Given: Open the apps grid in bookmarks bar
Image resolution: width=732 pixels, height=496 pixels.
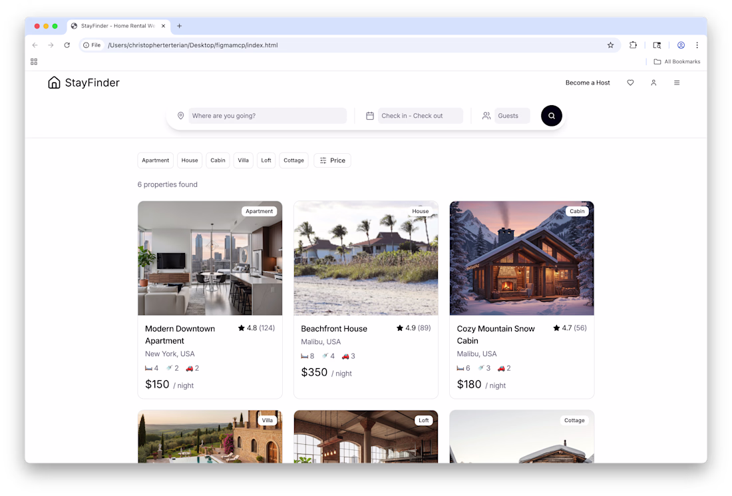Looking at the screenshot, I should coord(34,62).
